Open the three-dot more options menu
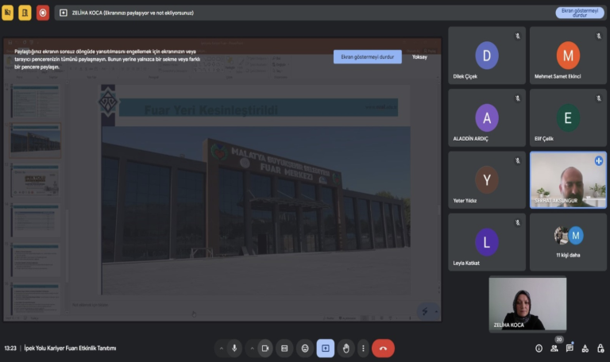 coord(363,348)
